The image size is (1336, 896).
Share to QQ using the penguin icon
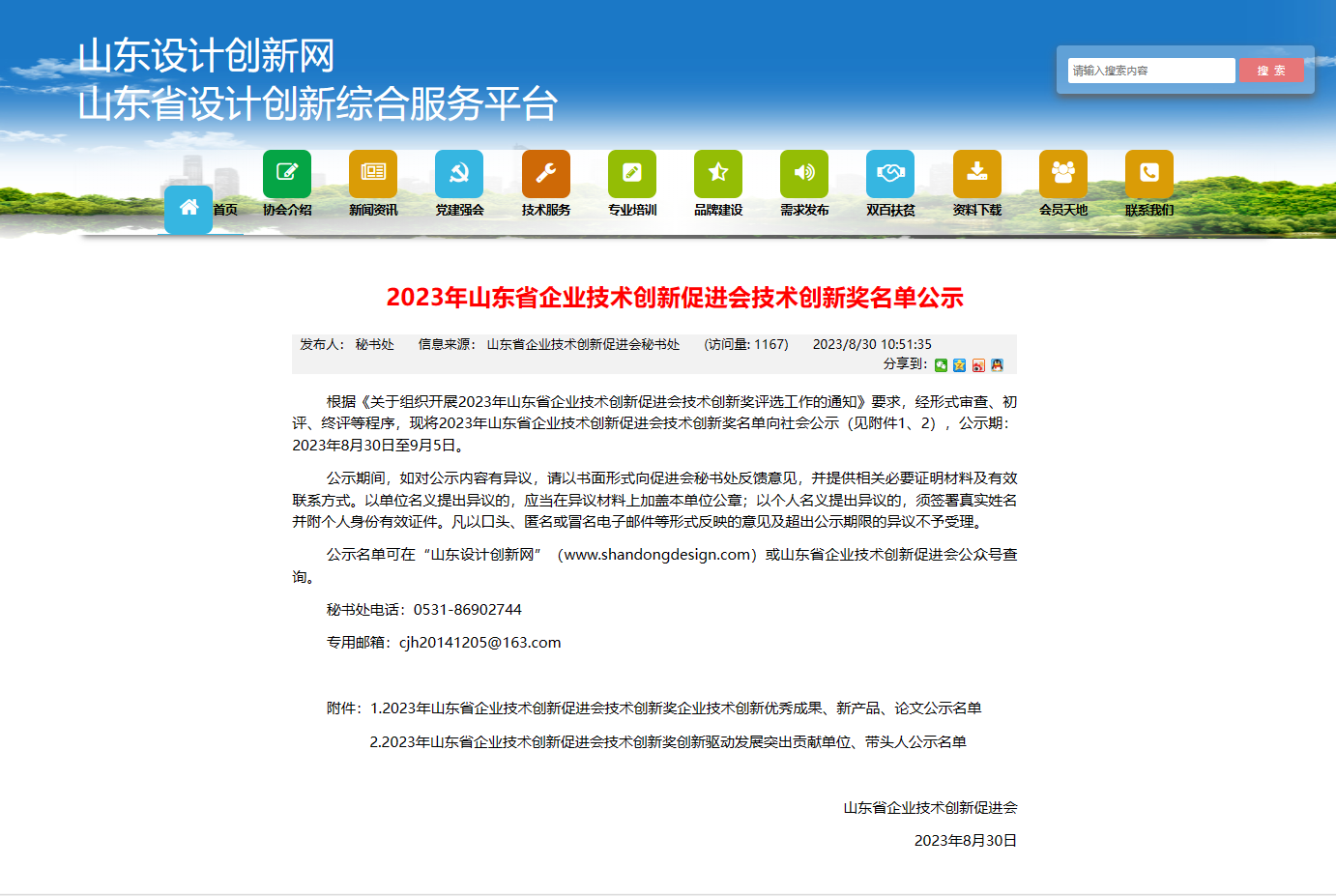997,365
